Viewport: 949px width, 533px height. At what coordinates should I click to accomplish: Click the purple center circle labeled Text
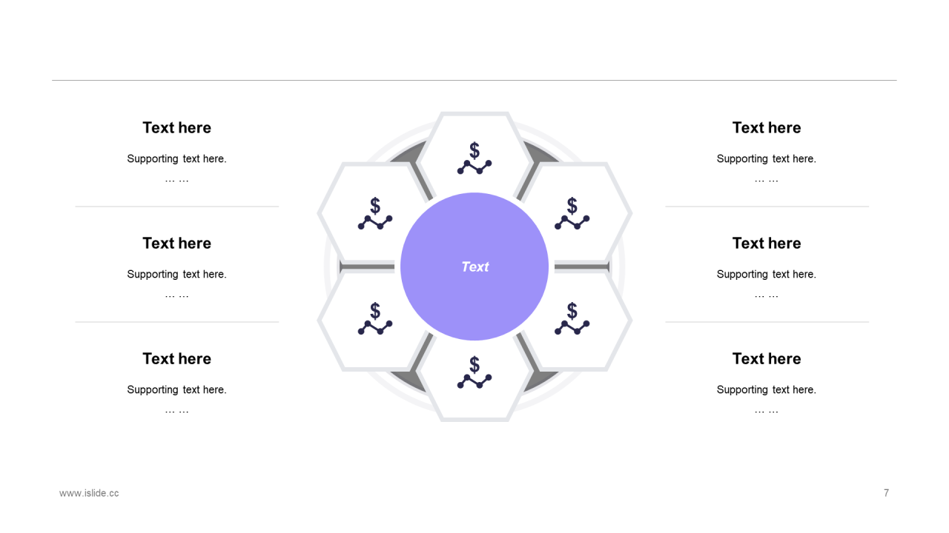[x=474, y=266]
